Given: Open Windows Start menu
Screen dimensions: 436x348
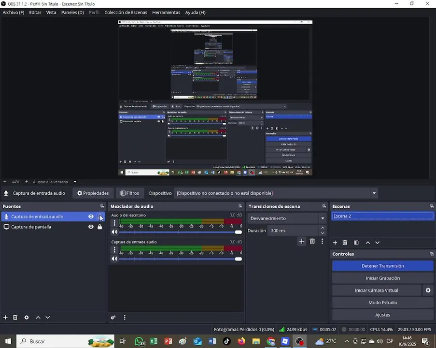Looking at the screenshot, I should coord(8,341).
